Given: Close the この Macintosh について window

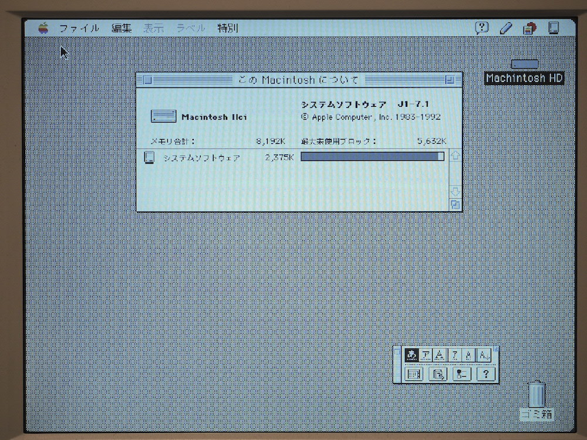Looking at the screenshot, I should pos(148,80).
